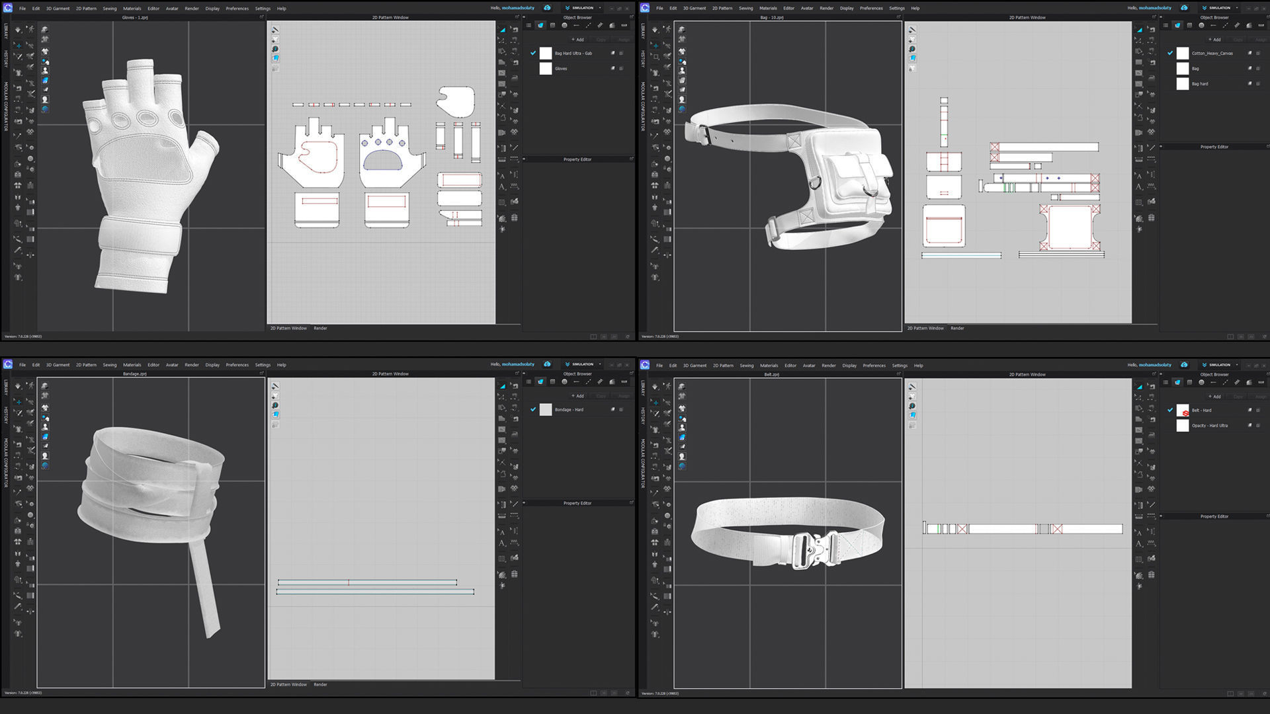Viewport: 1270px width, 714px height.
Task: Click the cloud sync icon in Bandage window
Action: (547, 364)
